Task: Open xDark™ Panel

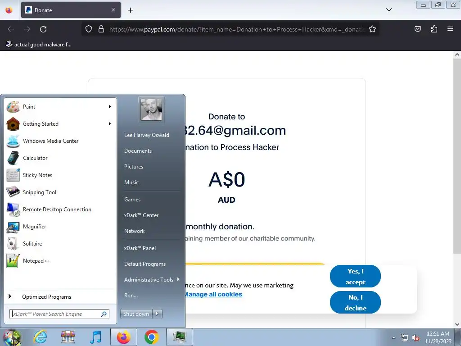Action: [x=140, y=248]
